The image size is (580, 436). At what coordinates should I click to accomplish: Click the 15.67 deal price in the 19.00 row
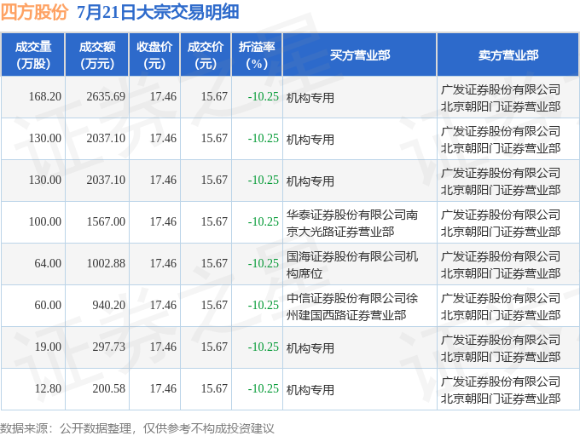[214, 347]
